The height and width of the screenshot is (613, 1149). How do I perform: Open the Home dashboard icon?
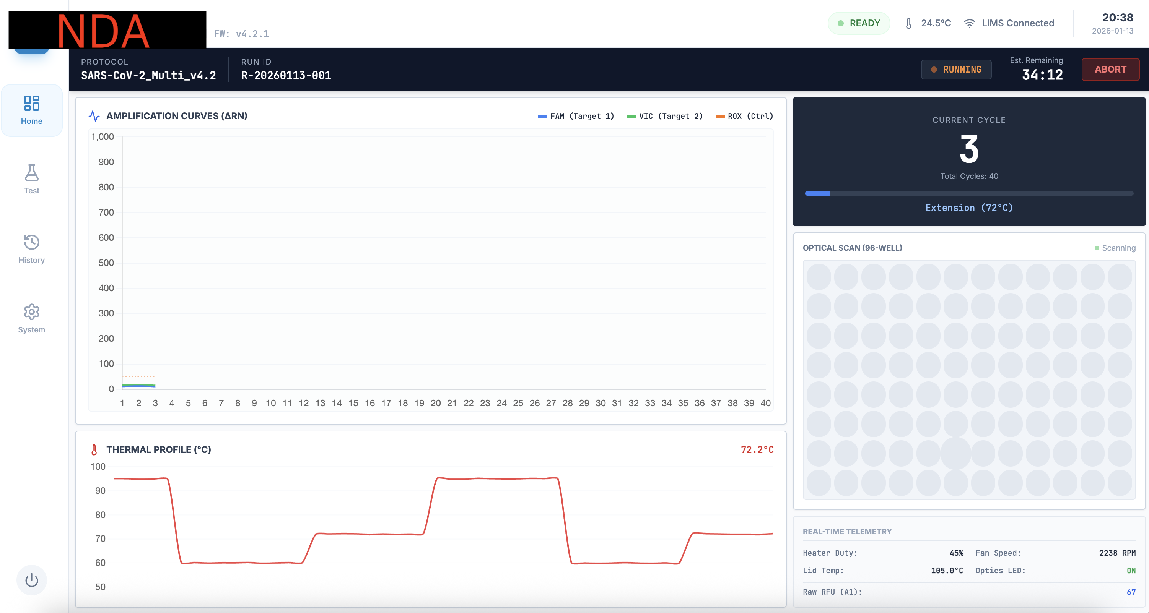pyautogui.click(x=31, y=104)
